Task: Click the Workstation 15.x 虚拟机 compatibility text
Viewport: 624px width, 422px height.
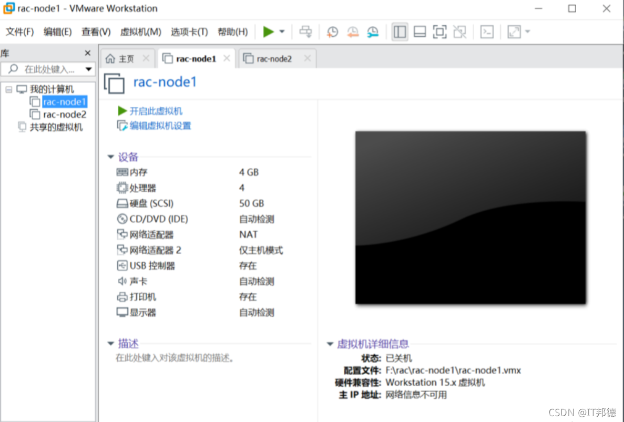Action: [435, 383]
